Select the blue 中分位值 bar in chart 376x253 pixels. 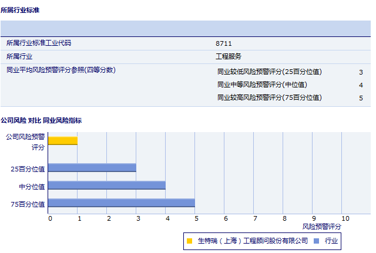(106, 185)
